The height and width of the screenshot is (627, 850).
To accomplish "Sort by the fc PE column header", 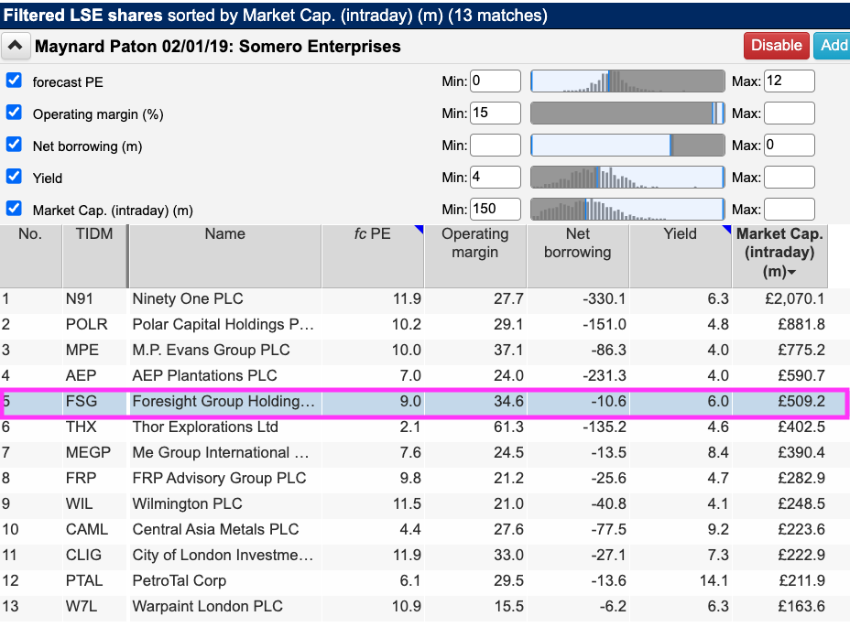I will [x=373, y=255].
